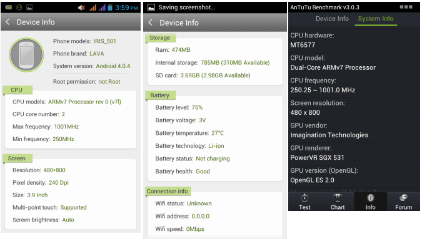Tap the orange signal strength icon
The height and width of the screenshot is (239, 422).
(x=93, y=7)
